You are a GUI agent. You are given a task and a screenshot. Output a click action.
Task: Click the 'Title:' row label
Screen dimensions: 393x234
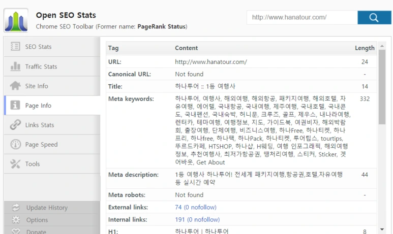(115, 87)
